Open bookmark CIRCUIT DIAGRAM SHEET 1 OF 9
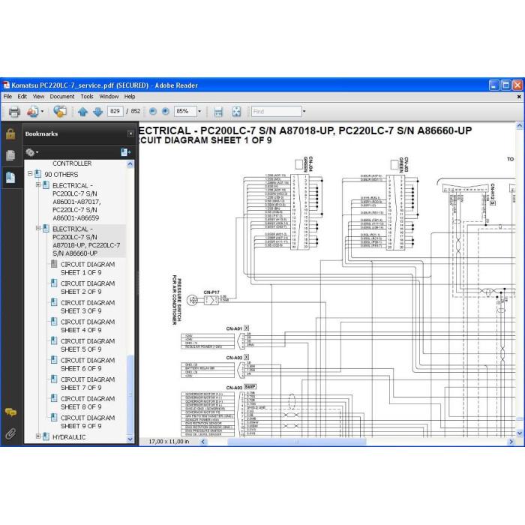Screen dimensions: 525x525 (x=88, y=268)
